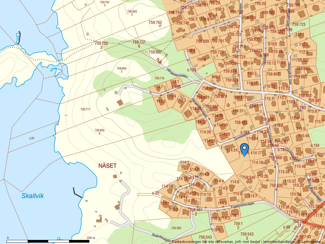
Task: Select parcel 759:762
Action: click(x=155, y=23)
